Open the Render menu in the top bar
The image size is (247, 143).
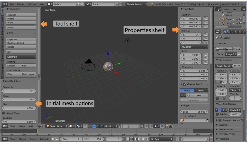pos(21,4)
